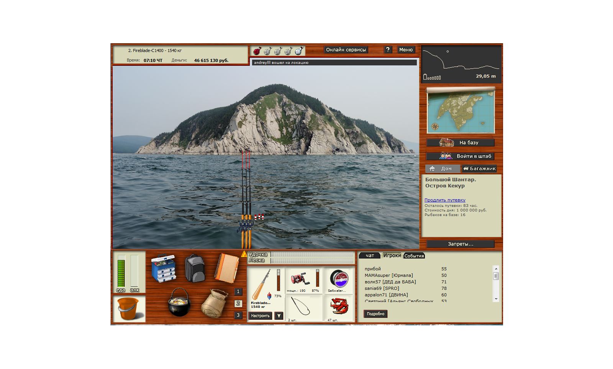Click the Леска tension bar
Viewport: 613px width, 369px height.
click(312, 260)
